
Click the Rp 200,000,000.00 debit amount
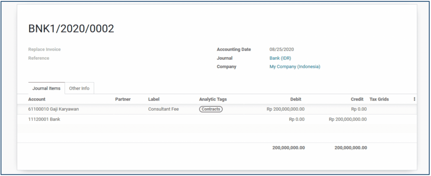[x=285, y=109]
